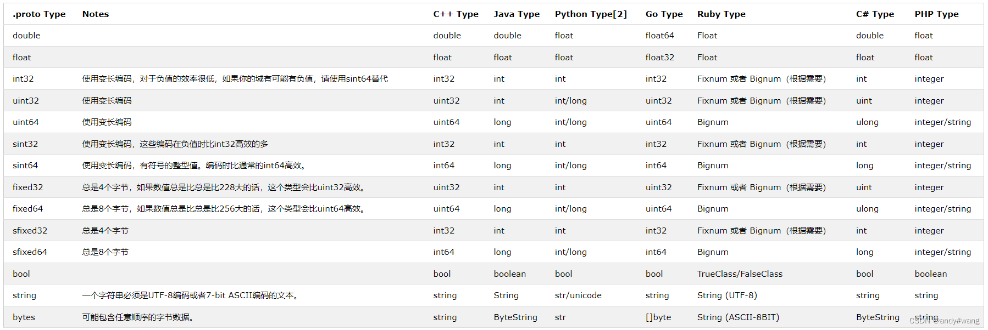
Task: Select "String (UTF-8)" Ruby type cell
Action: (x=727, y=295)
